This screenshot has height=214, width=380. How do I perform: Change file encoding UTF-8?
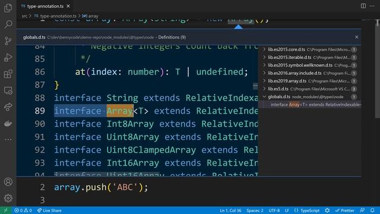274,210
